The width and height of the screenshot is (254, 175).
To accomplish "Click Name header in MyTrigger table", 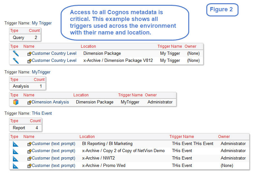I will (x=29, y=95).
